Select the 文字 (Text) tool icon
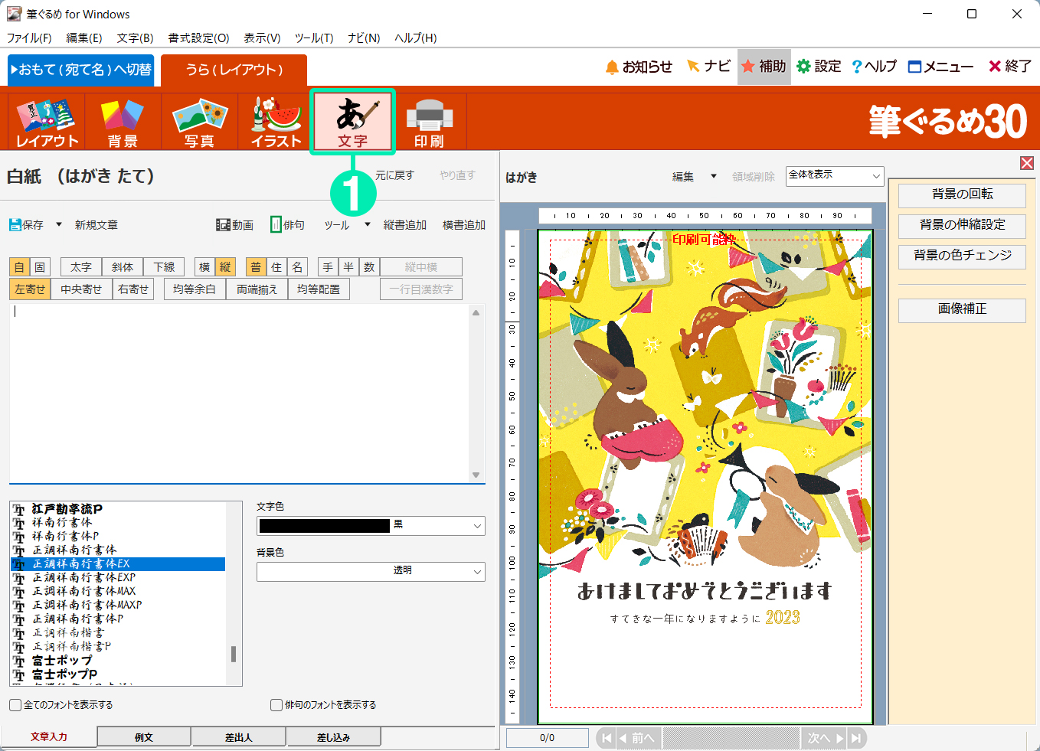The image size is (1040, 751). [352, 121]
